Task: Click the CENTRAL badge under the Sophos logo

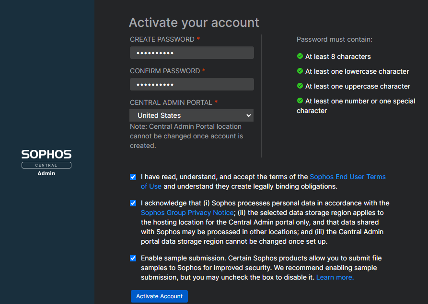Action: click(x=46, y=165)
